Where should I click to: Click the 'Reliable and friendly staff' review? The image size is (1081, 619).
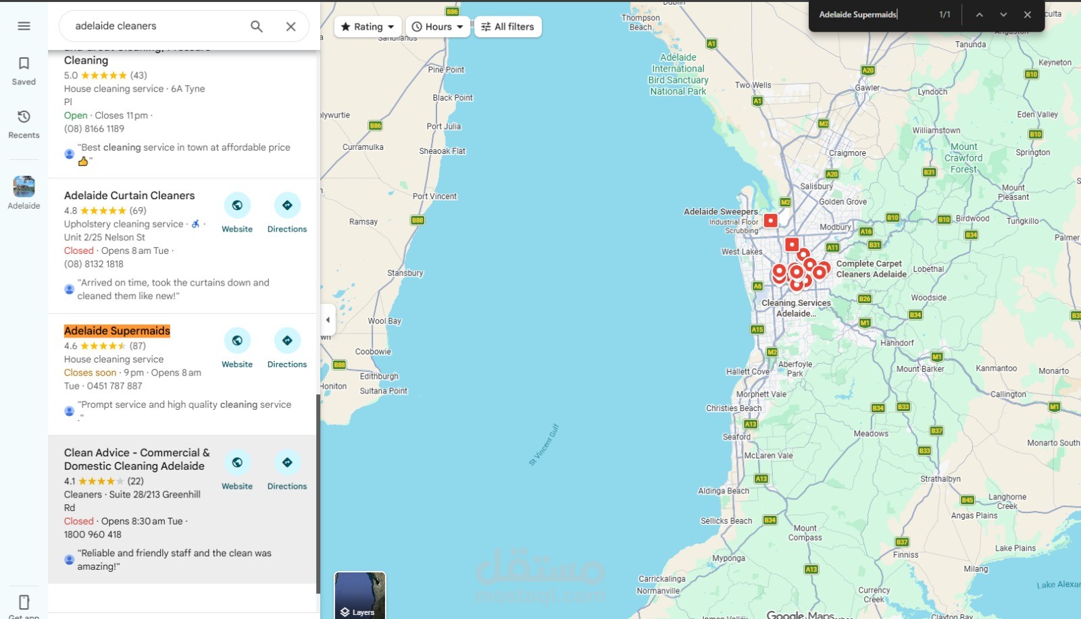click(x=174, y=560)
